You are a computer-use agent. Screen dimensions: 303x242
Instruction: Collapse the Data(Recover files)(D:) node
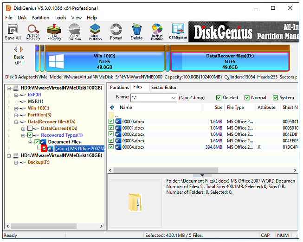tap(16, 122)
